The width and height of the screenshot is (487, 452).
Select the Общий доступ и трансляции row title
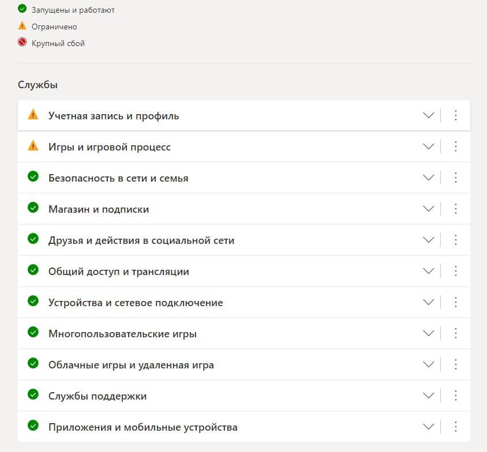(118, 272)
